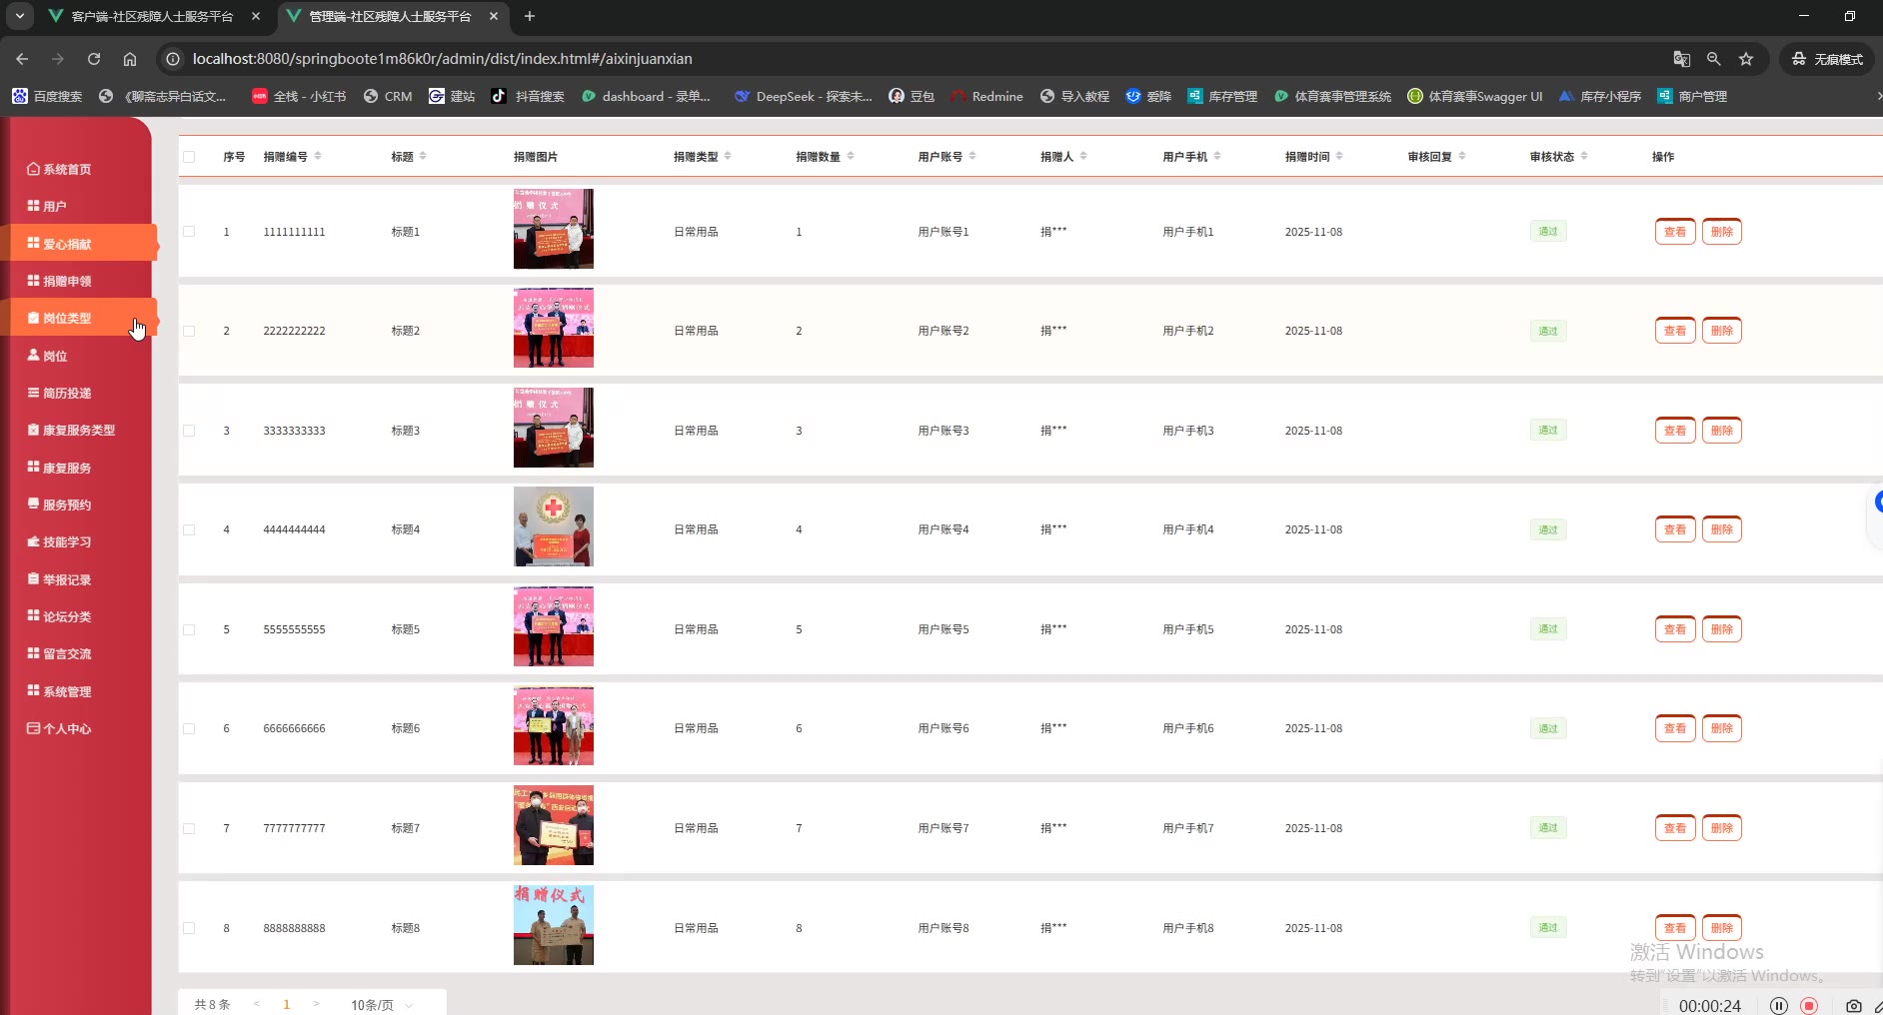
Task: Open the 10条/页 page size dropdown
Action: (x=382, y=1004)
